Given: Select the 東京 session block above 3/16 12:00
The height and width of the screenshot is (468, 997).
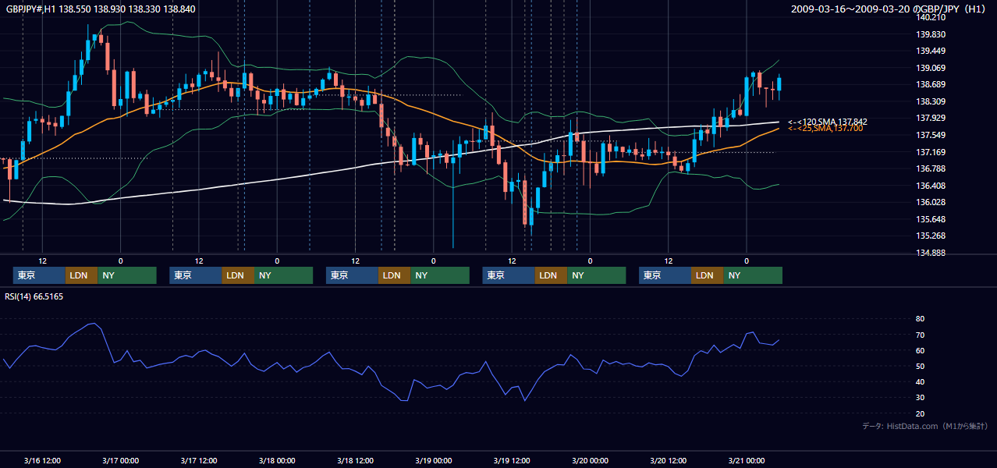Looking at the screenshot, I should coord(39,275).
